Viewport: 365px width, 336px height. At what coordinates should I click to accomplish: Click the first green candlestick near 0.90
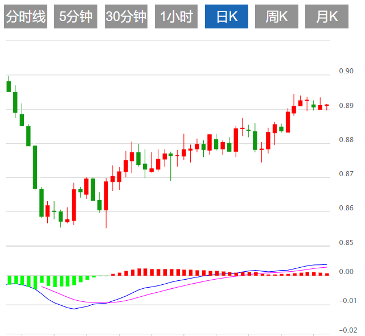pyautogui.click(x=9, y=86)
